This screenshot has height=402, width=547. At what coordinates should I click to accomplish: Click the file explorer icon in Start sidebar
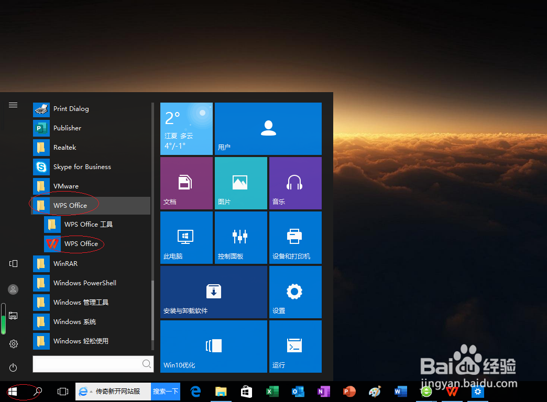pos(13,316)
